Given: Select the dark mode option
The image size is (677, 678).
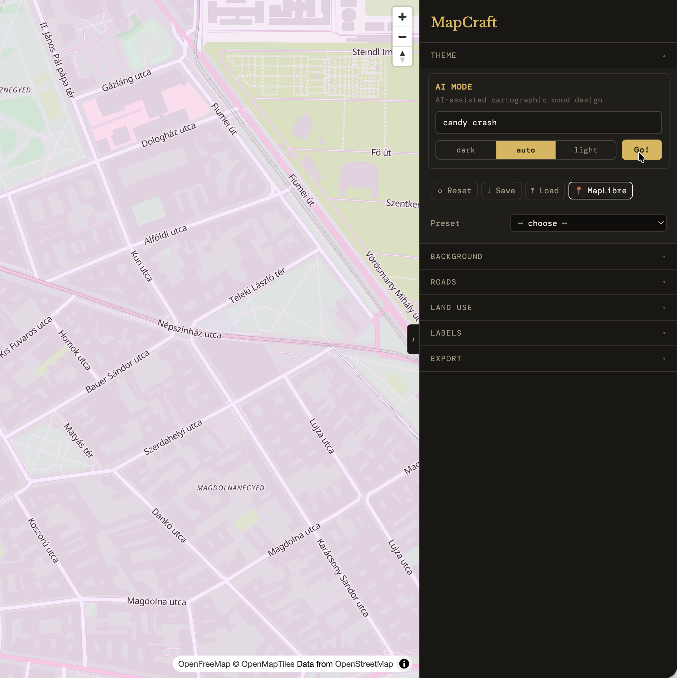Looking at the screenshot, I should point(465,150).
